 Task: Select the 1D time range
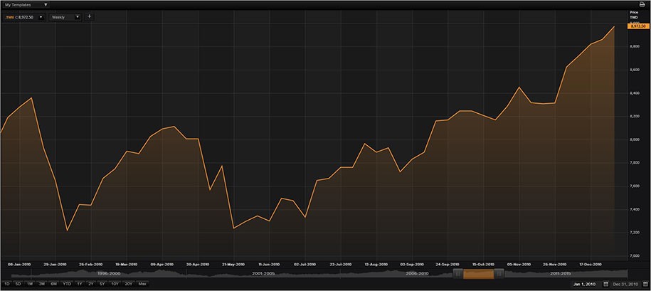point(6,284)
